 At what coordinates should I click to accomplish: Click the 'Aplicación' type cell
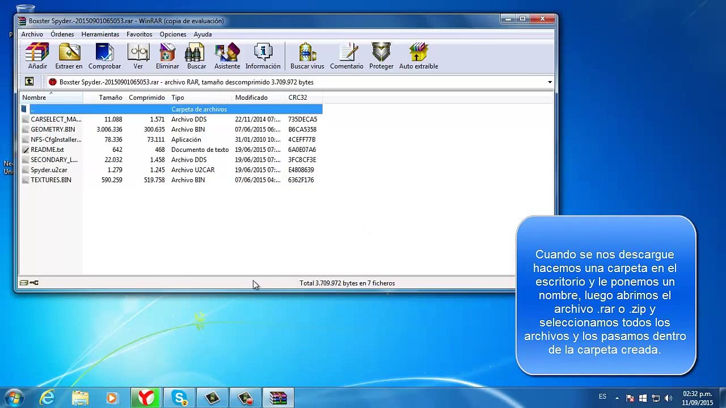186,140
